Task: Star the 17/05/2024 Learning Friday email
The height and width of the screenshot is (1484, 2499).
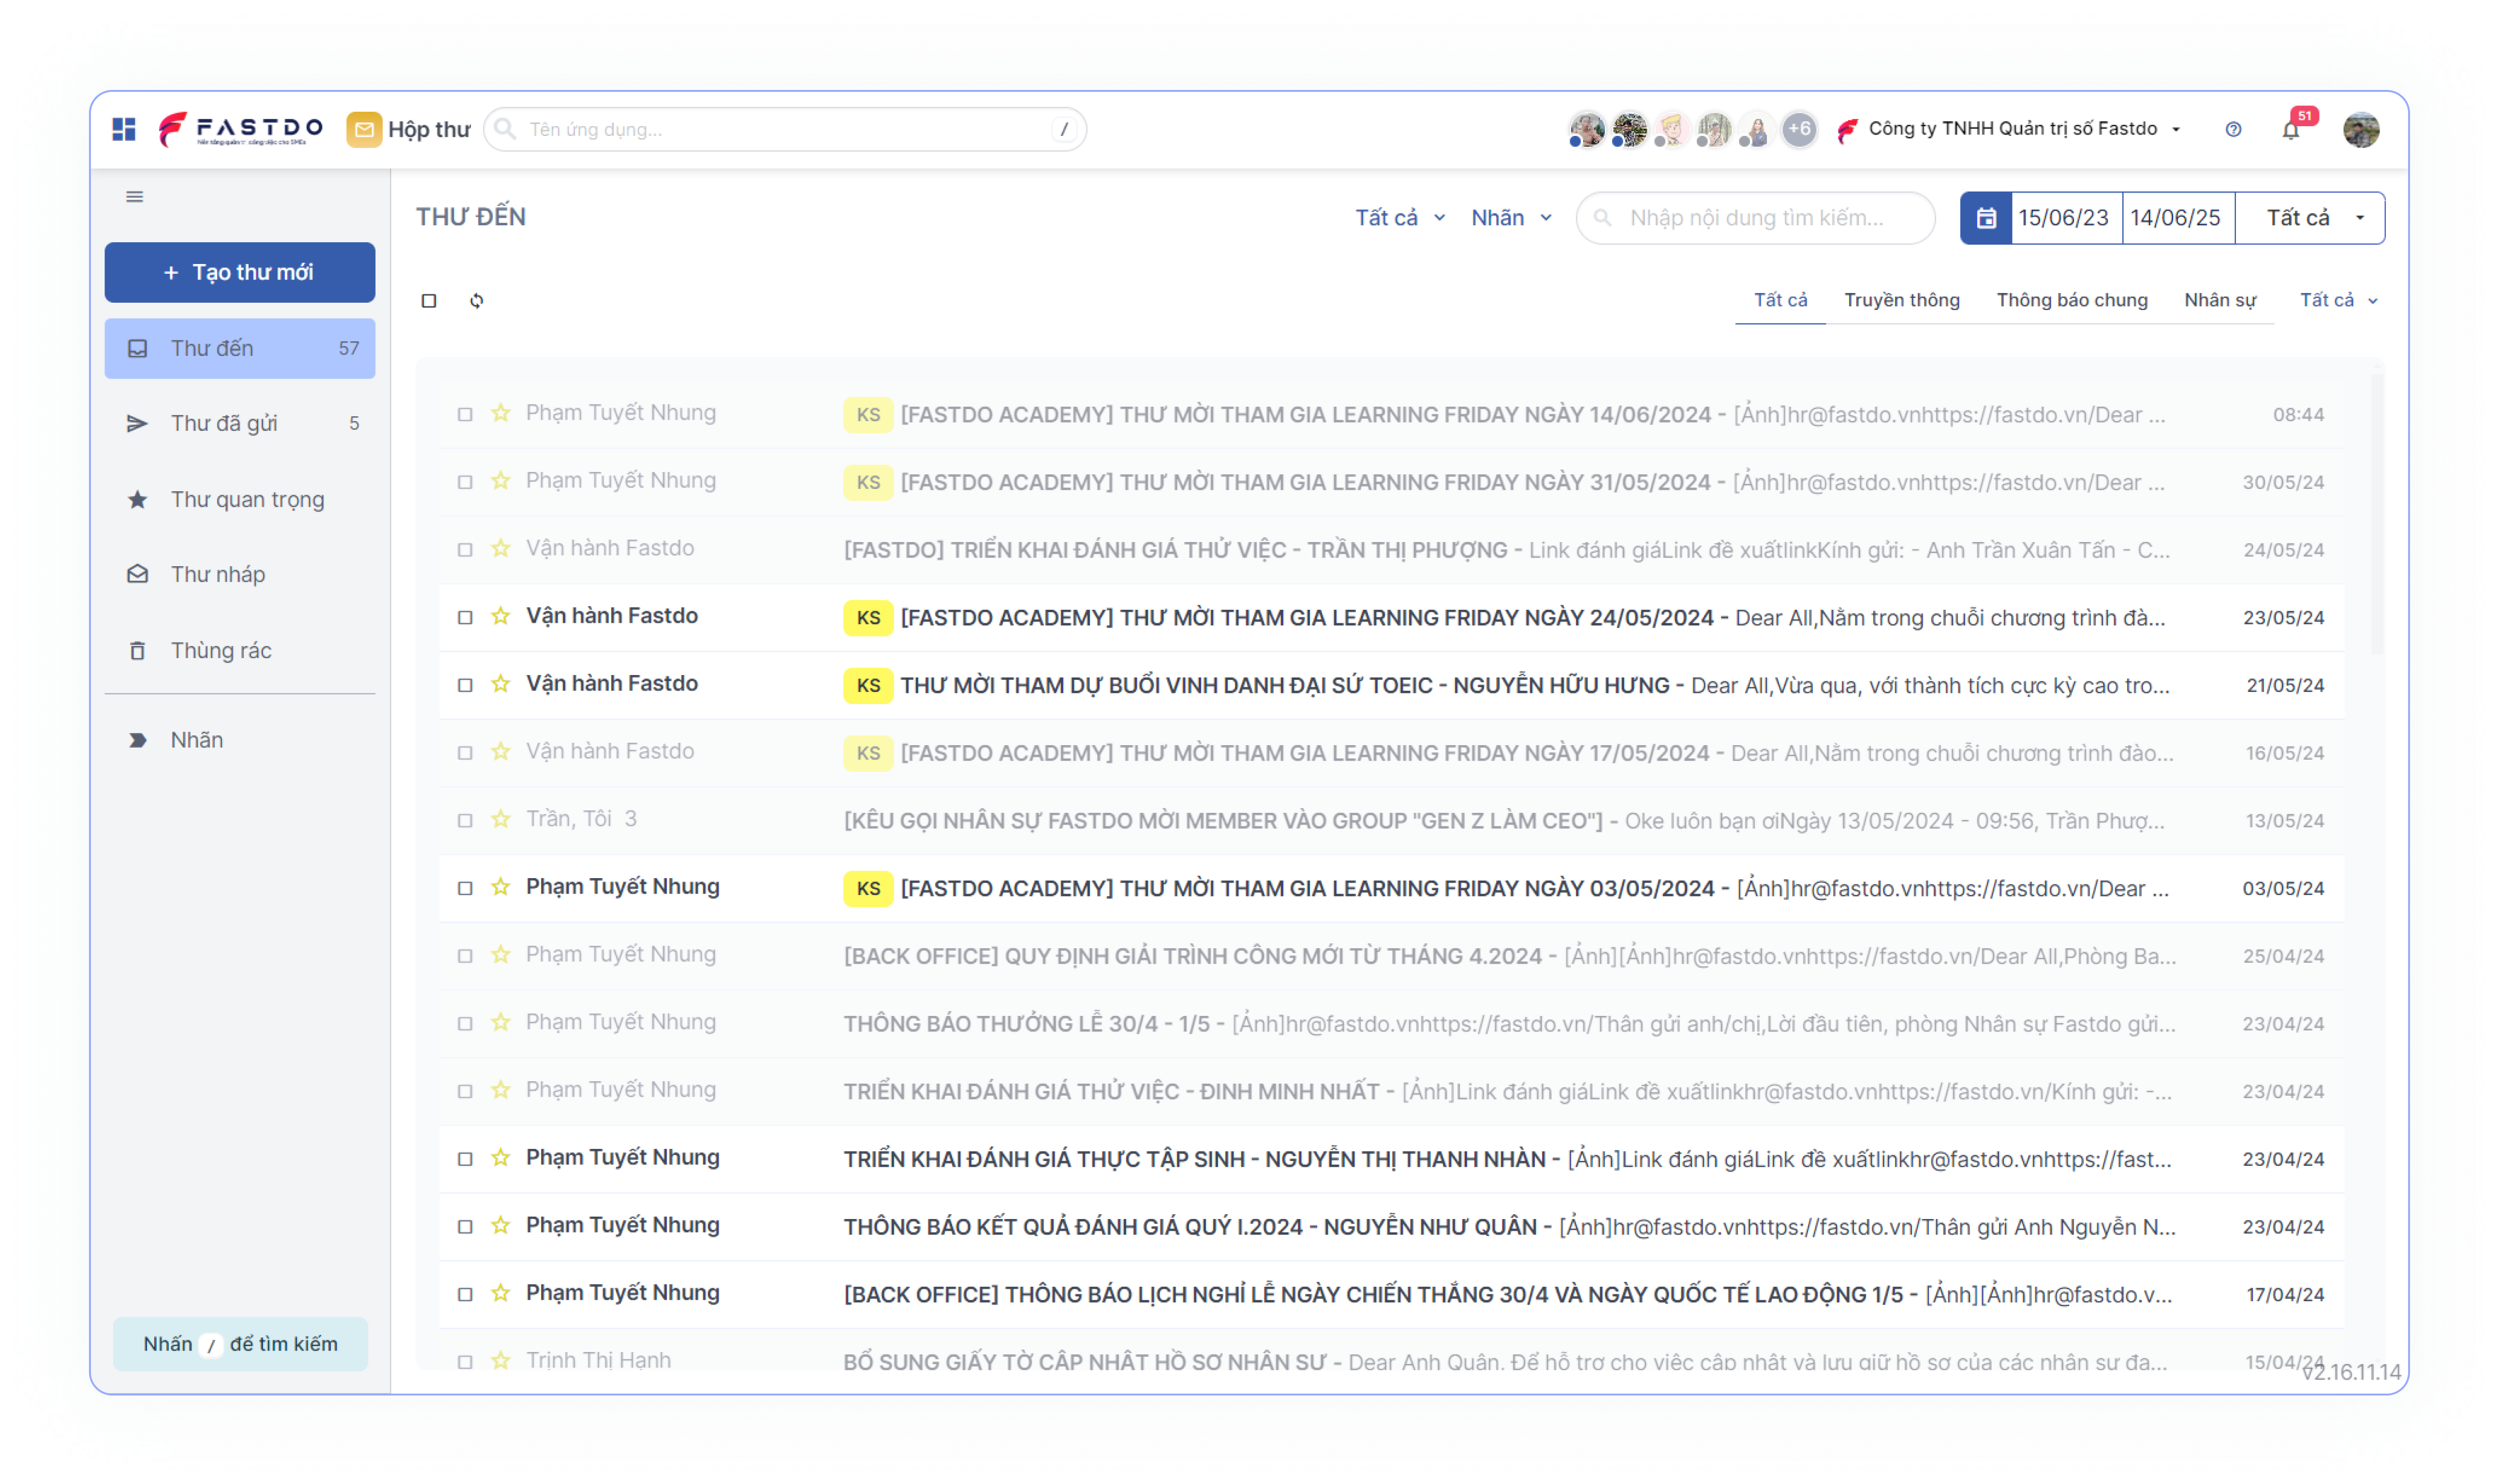Action: [x=501, y=751]
